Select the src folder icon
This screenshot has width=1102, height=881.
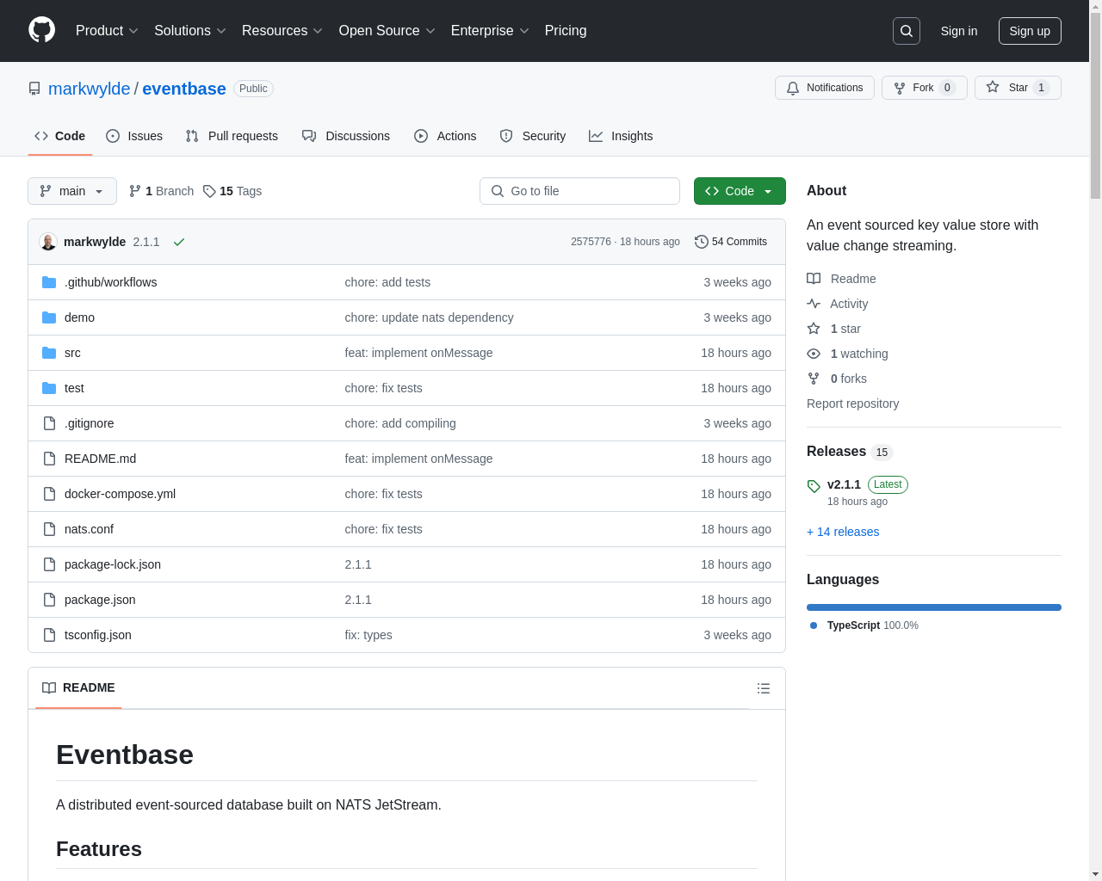tap(49, 353)
